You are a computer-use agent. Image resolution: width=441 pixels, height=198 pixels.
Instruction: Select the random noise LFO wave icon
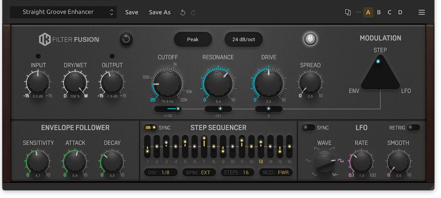(x=335, y=175)
